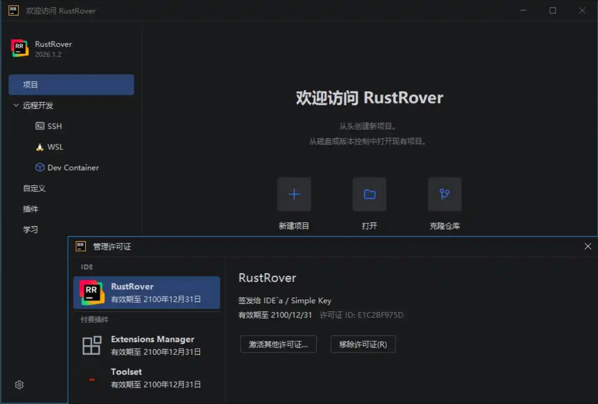Click the RR icon in the 管理许可证 dialog title
The image size is (598, 404).
coord(81,246)
